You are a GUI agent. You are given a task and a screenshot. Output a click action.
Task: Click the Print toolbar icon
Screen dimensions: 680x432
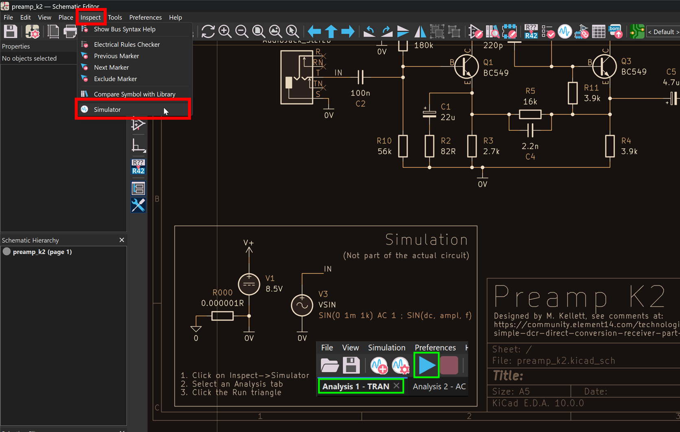point(70,31)
